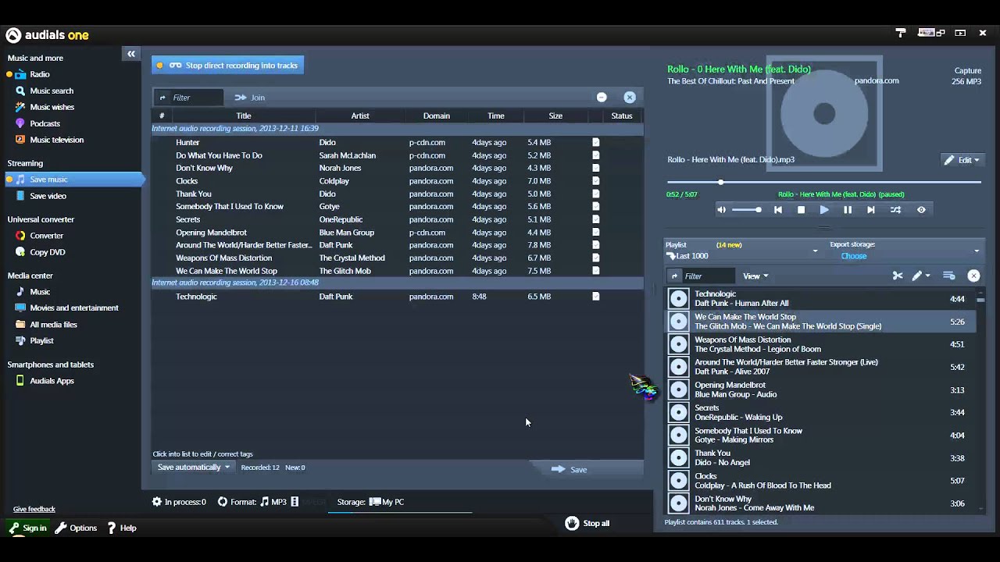
Task: Toggle the visualization eye icon
Action: [x=921, y=210]
